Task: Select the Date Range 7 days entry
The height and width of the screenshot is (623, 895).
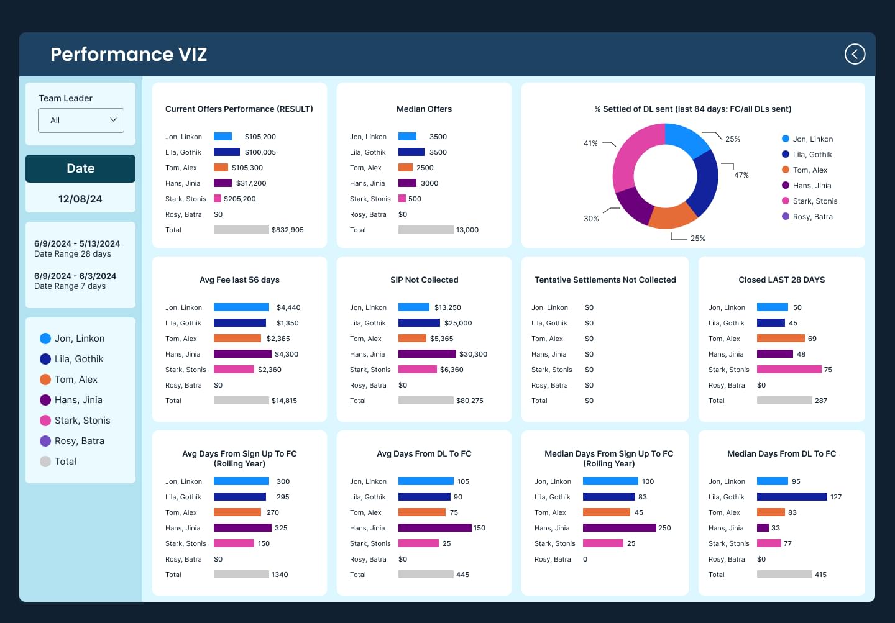Action: click(x=70, y=286)
